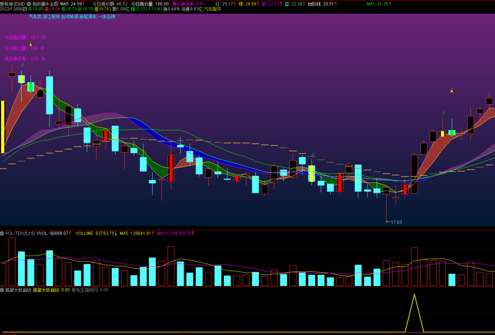Click the grey 底部大妖启动 indicator title

tap(19, 290)
